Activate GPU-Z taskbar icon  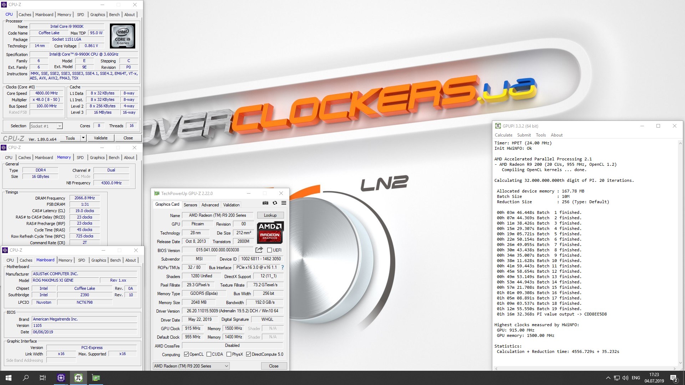pyautogui.click(x=96, y=378)
